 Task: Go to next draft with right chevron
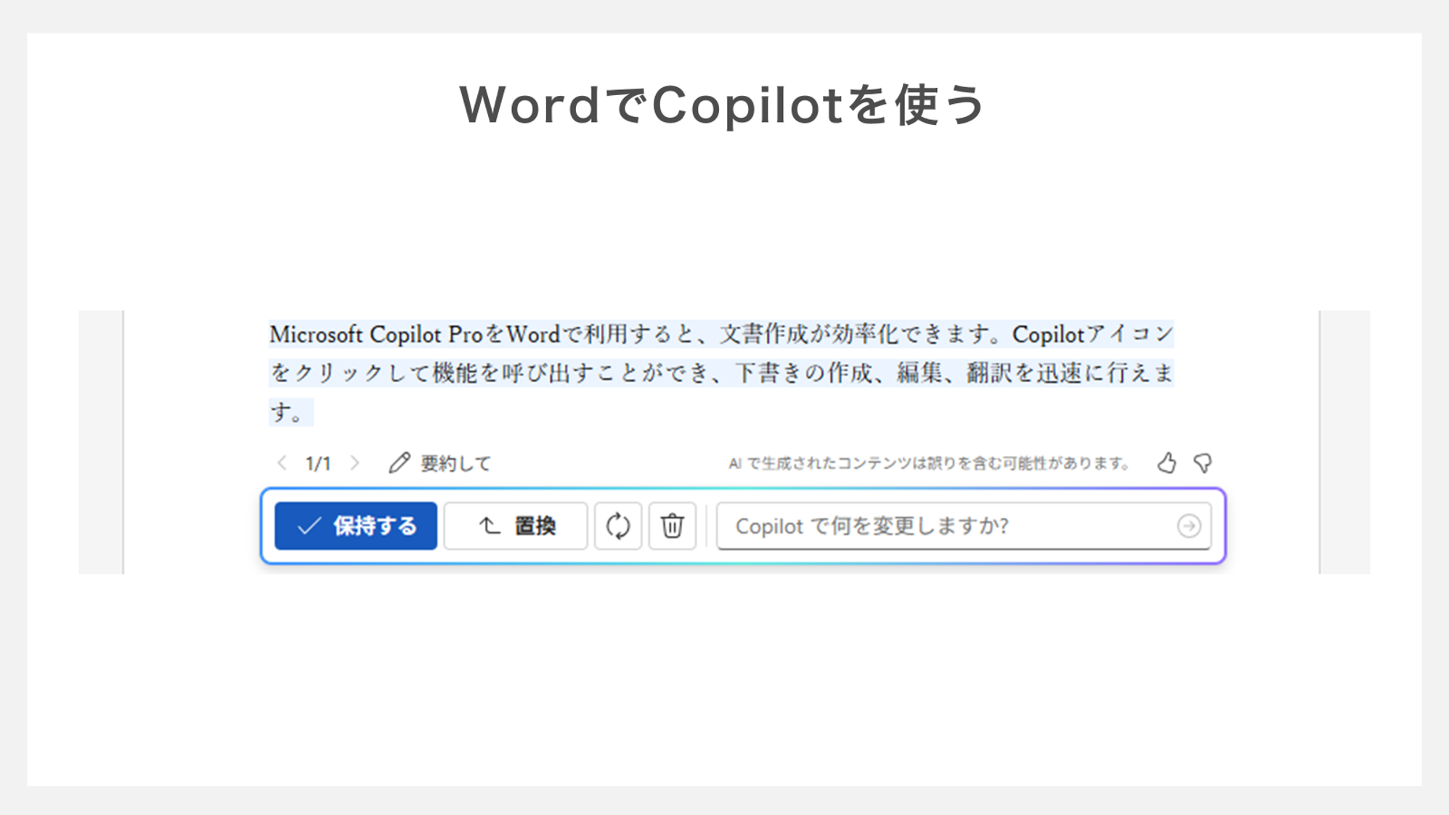pyautogui.click(x=354, y=463)
